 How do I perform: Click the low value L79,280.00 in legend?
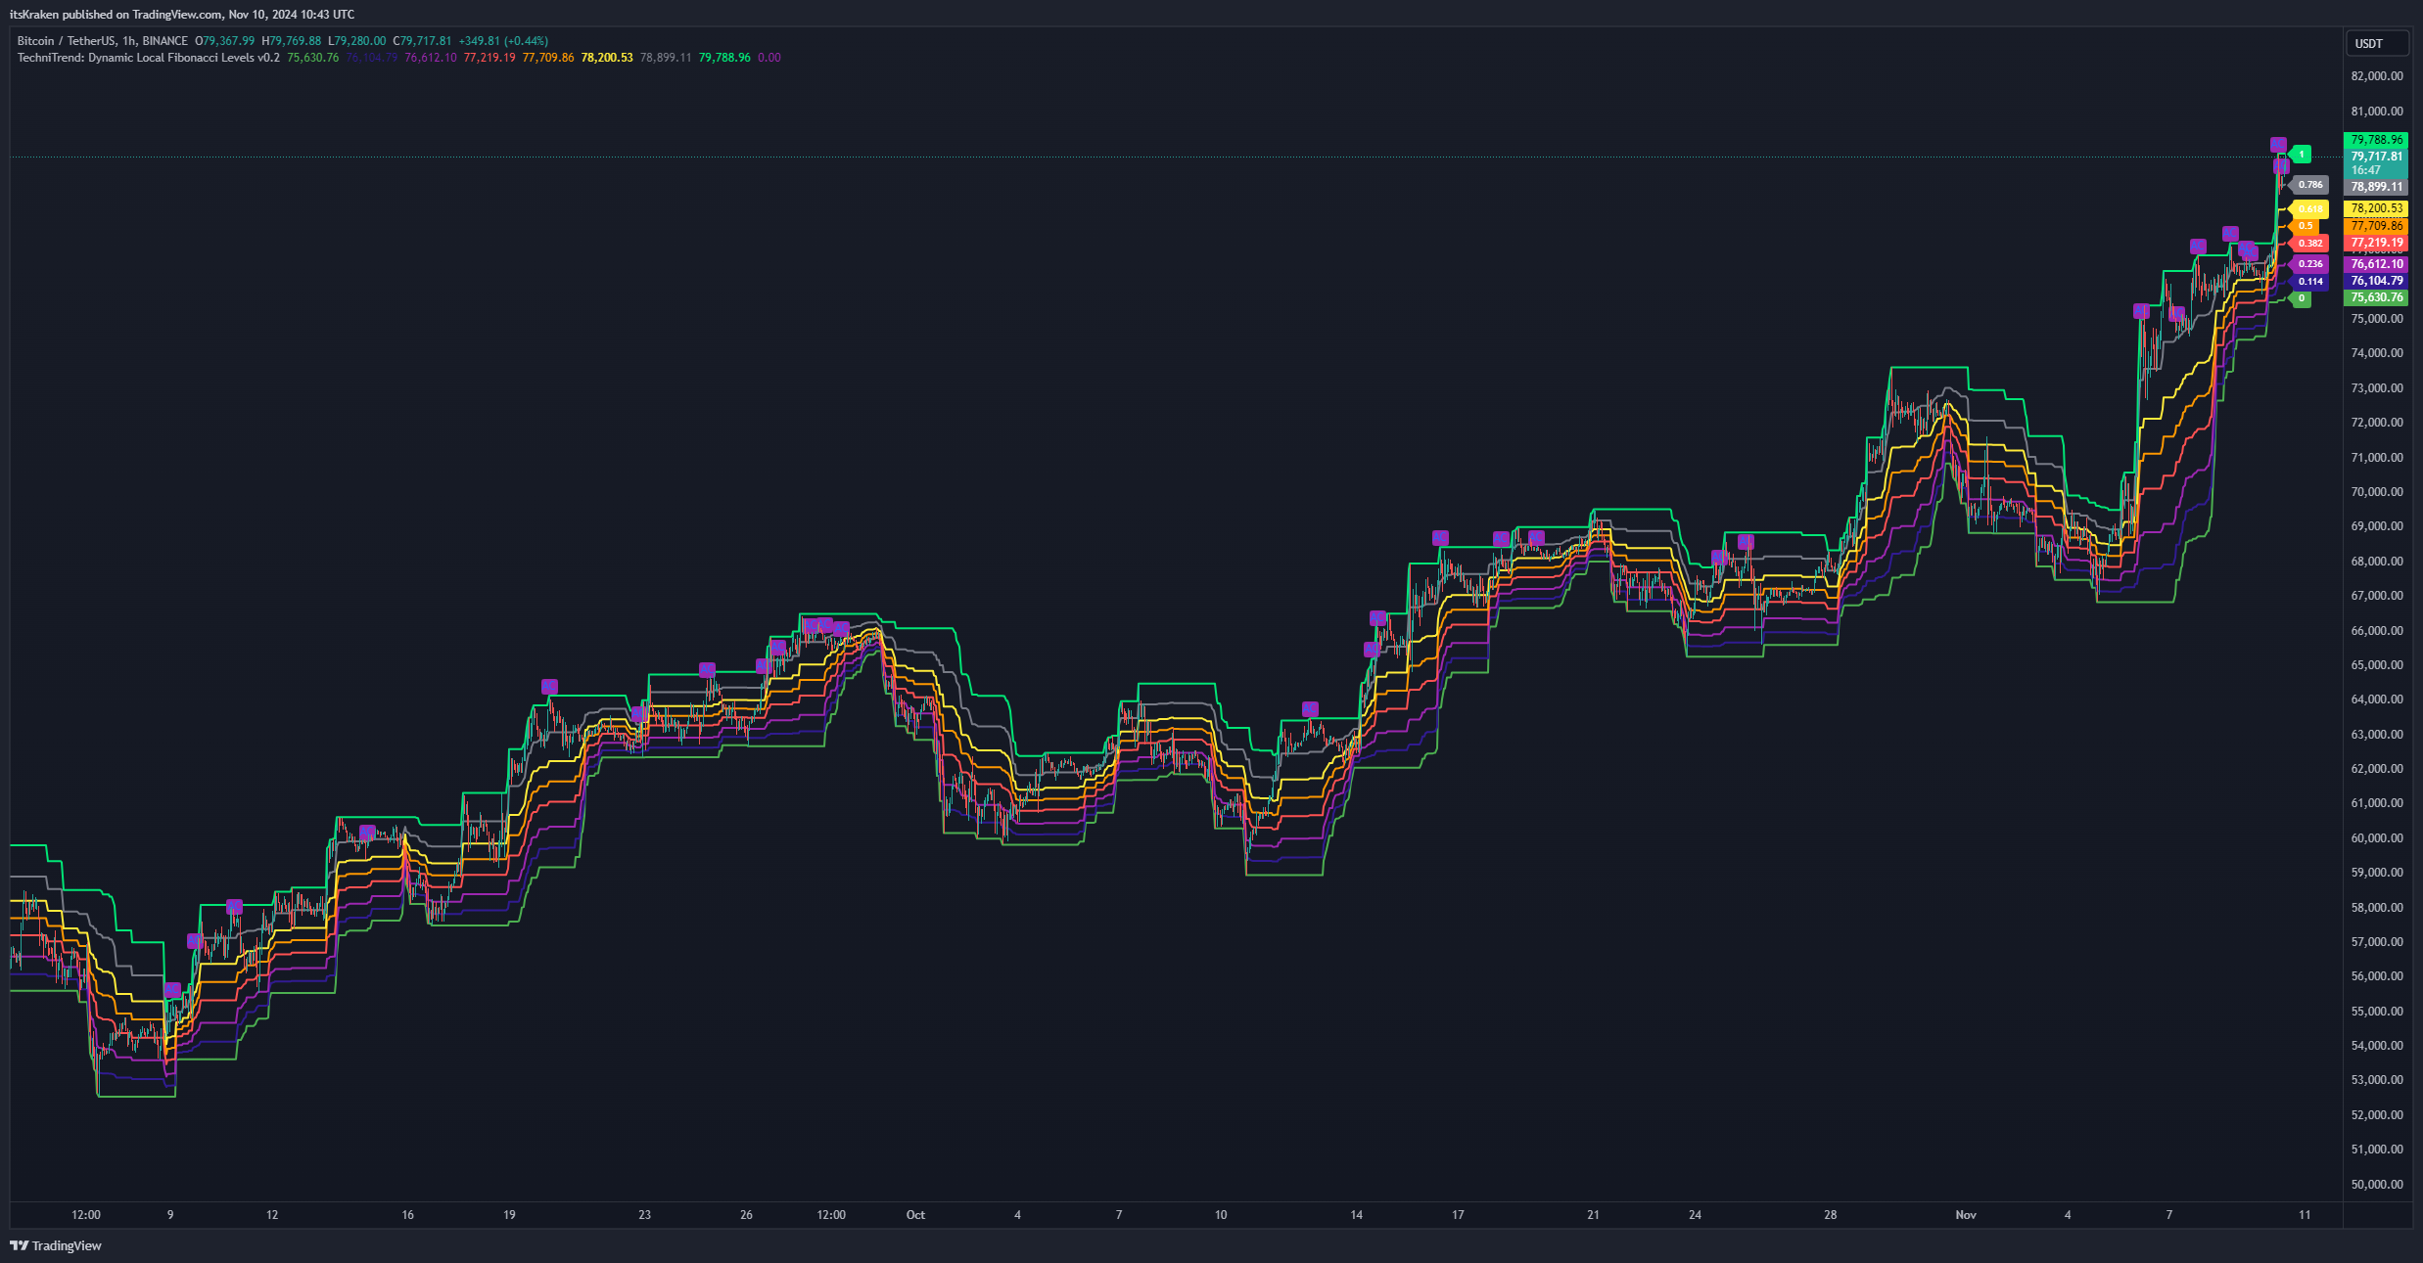tap(357, 41)
